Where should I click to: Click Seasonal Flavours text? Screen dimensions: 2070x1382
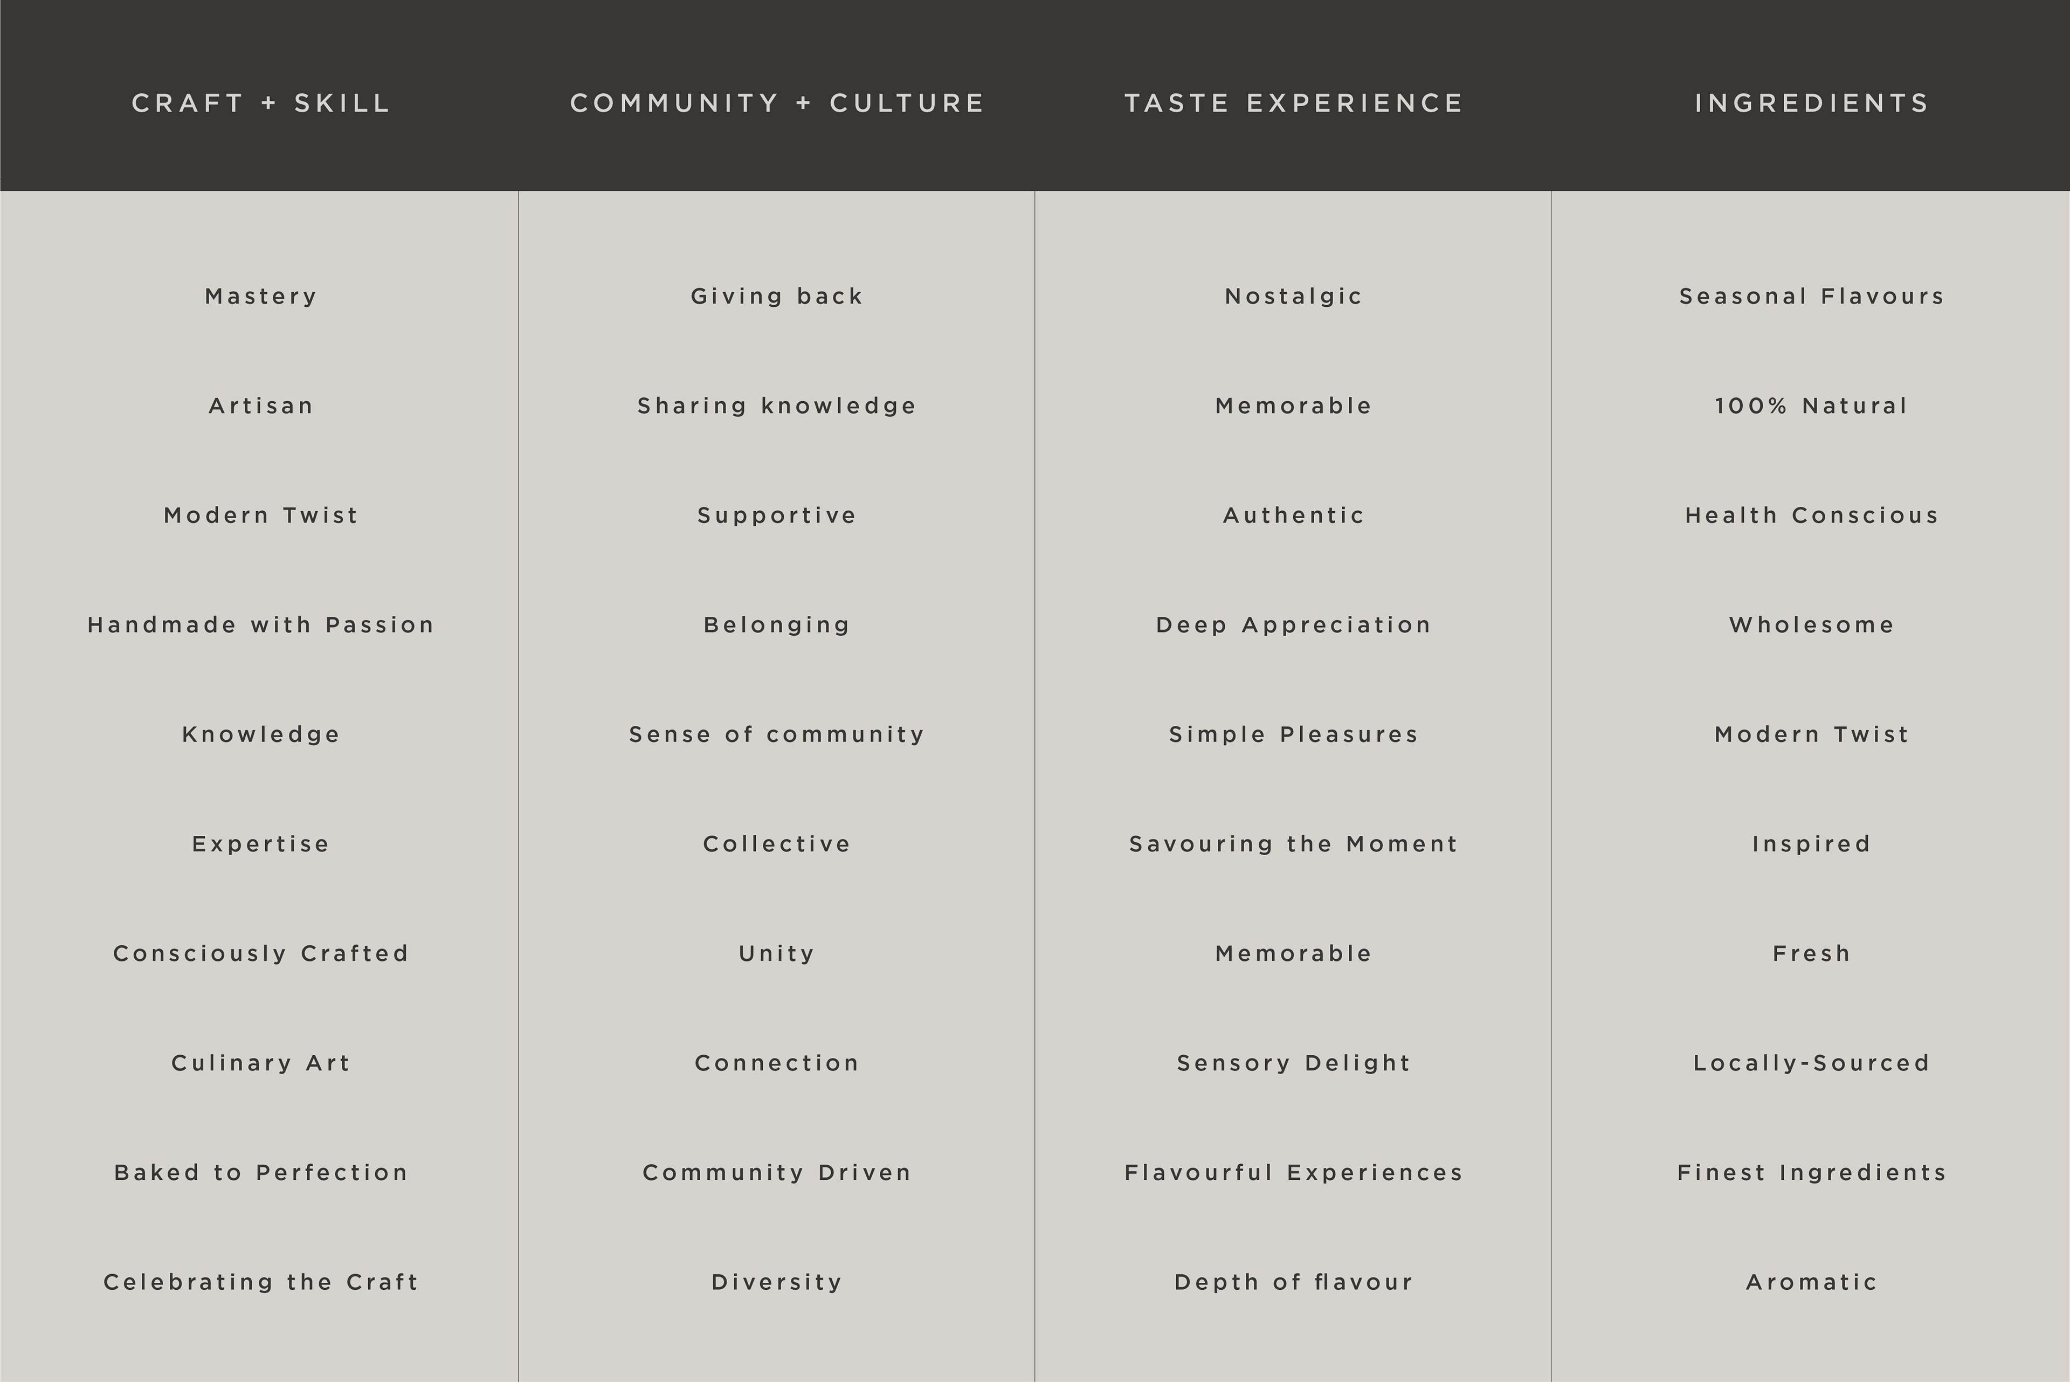pos(1812,296)
